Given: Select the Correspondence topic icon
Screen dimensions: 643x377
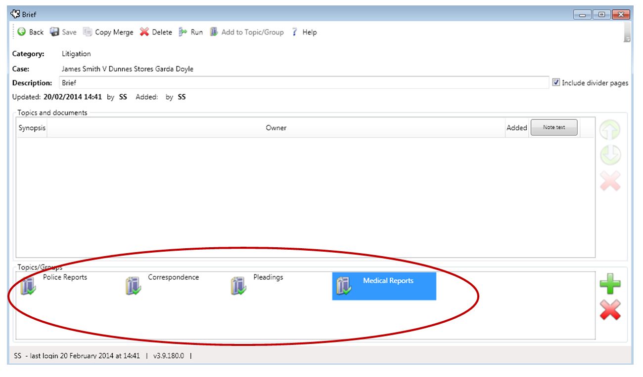Looking at the screenshot, I should (x=133, y=286).
